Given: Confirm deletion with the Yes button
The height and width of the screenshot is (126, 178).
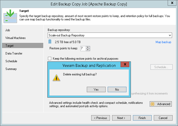Looking at the screenshot, I should pyautogui.click(x=96, y=89).
